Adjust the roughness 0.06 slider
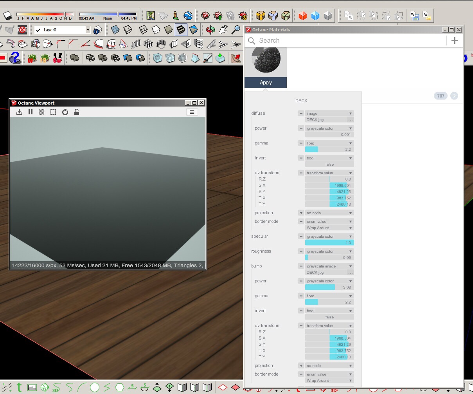The image size is (473, 394). 329,258
